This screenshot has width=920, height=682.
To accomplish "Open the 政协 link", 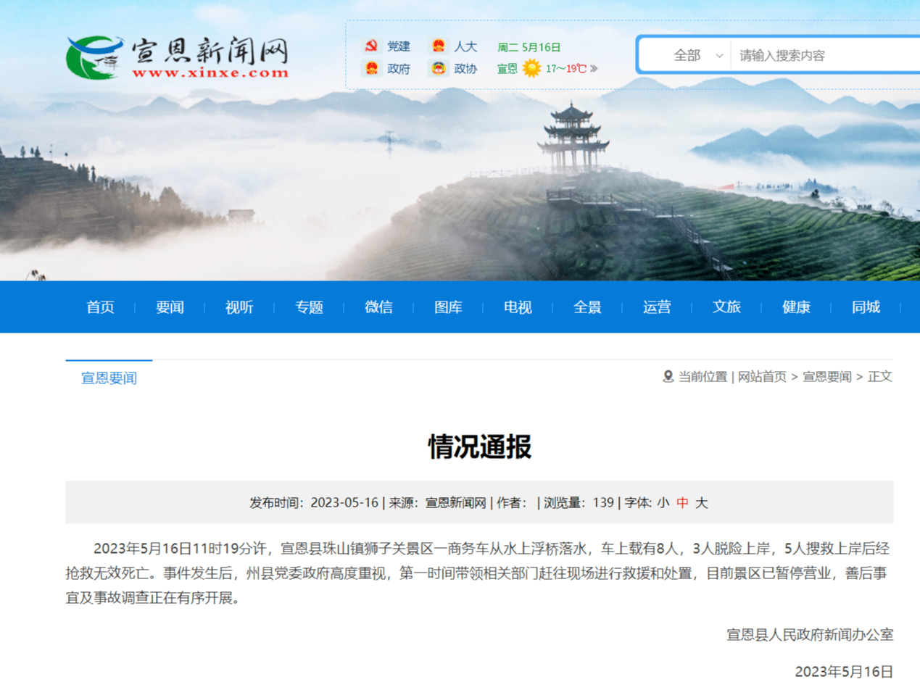I will pyautogui.click(x=465, y=69).
